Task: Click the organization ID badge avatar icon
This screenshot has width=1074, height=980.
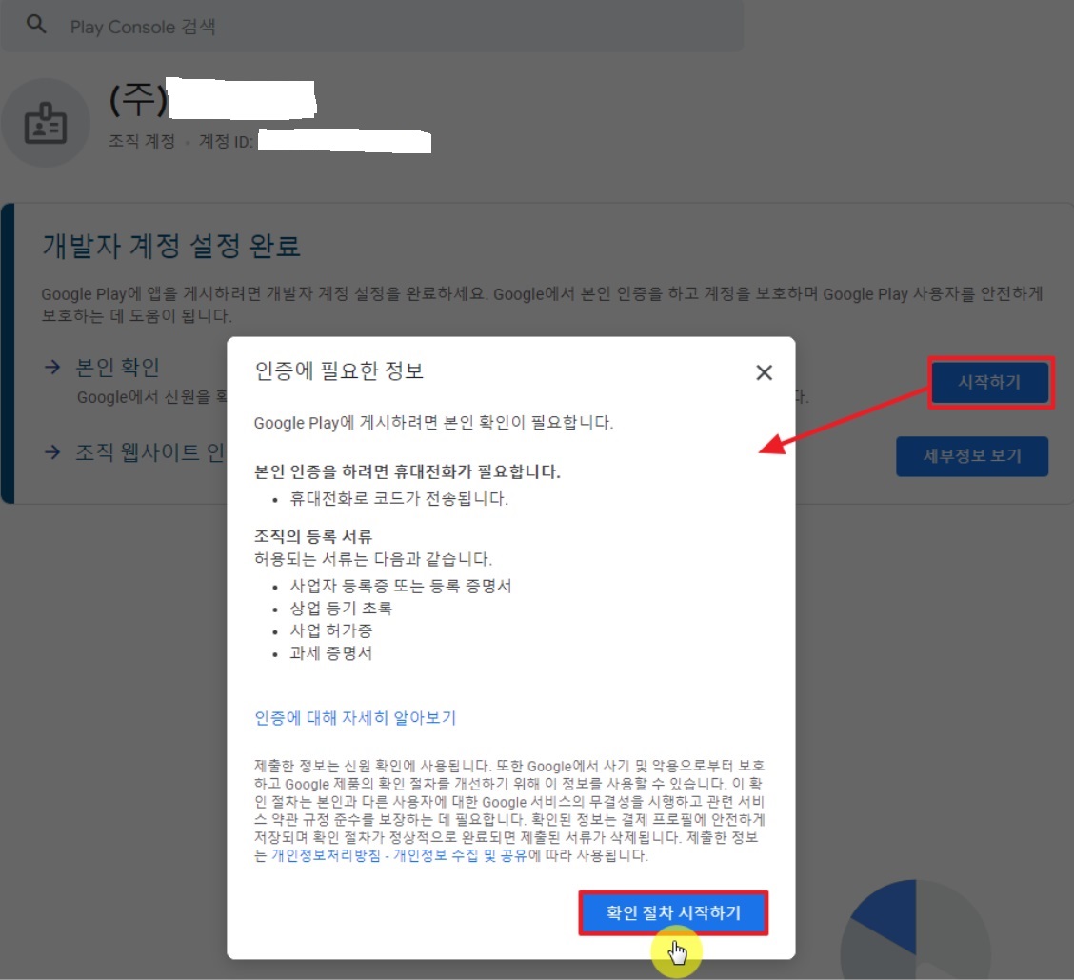Action: coord(45,123)
